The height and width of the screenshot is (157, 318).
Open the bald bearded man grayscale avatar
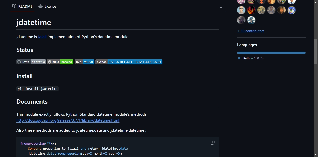[x=241, y=20]
